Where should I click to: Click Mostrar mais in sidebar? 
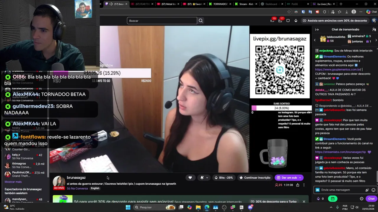coord(13,182)
